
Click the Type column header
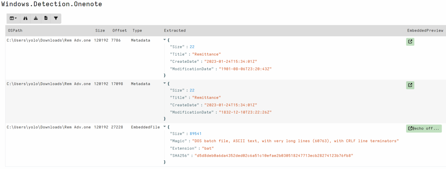pos(137,30)
